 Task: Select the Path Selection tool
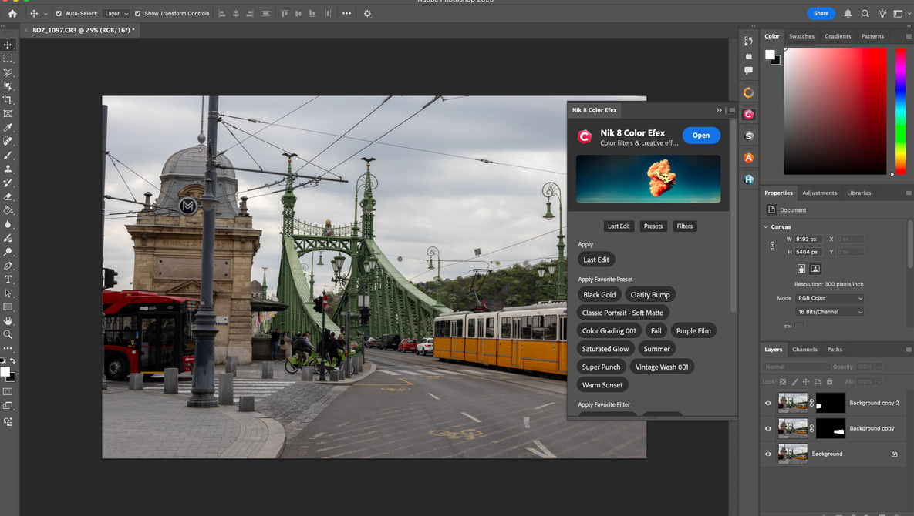[x=8, y=293]
